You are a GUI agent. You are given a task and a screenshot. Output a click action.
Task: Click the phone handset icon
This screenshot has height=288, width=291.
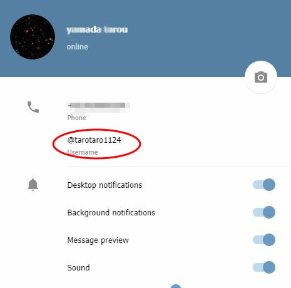[33, 107]
